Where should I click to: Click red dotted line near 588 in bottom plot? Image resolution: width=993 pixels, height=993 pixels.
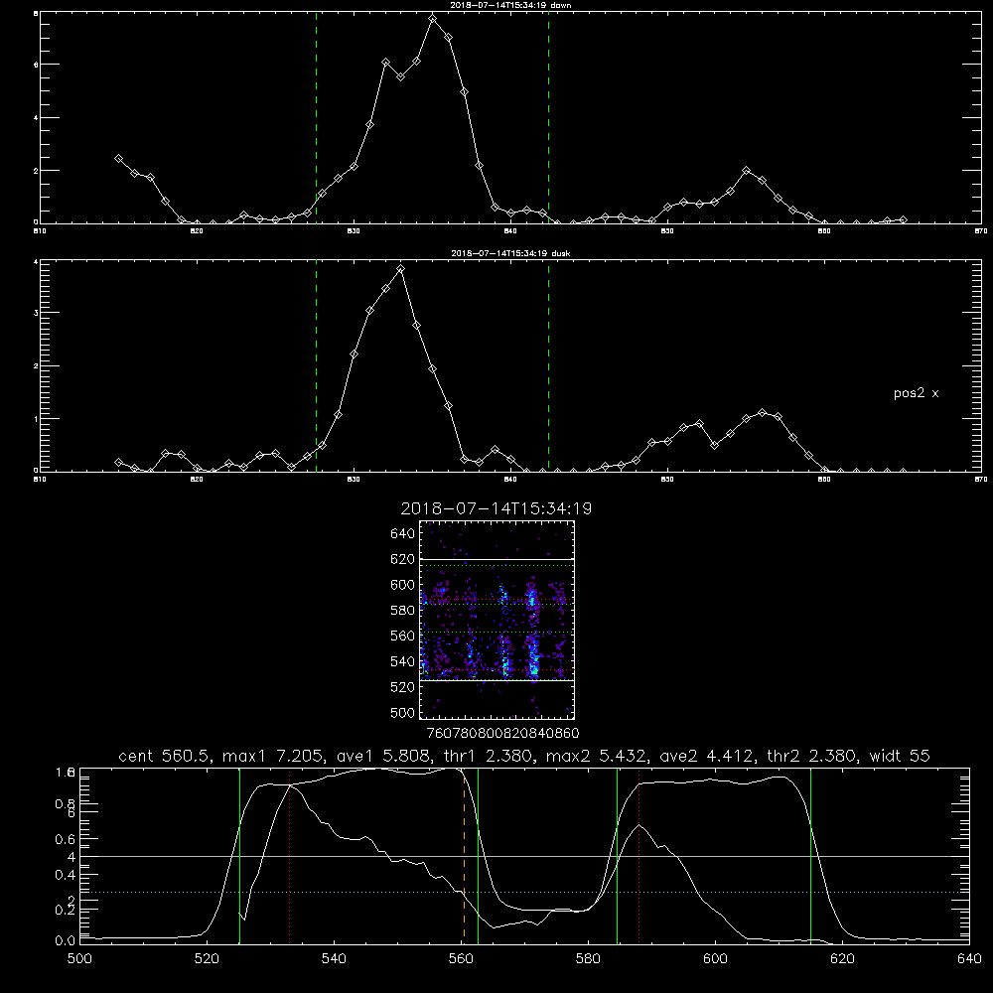[x=638, y=856]
